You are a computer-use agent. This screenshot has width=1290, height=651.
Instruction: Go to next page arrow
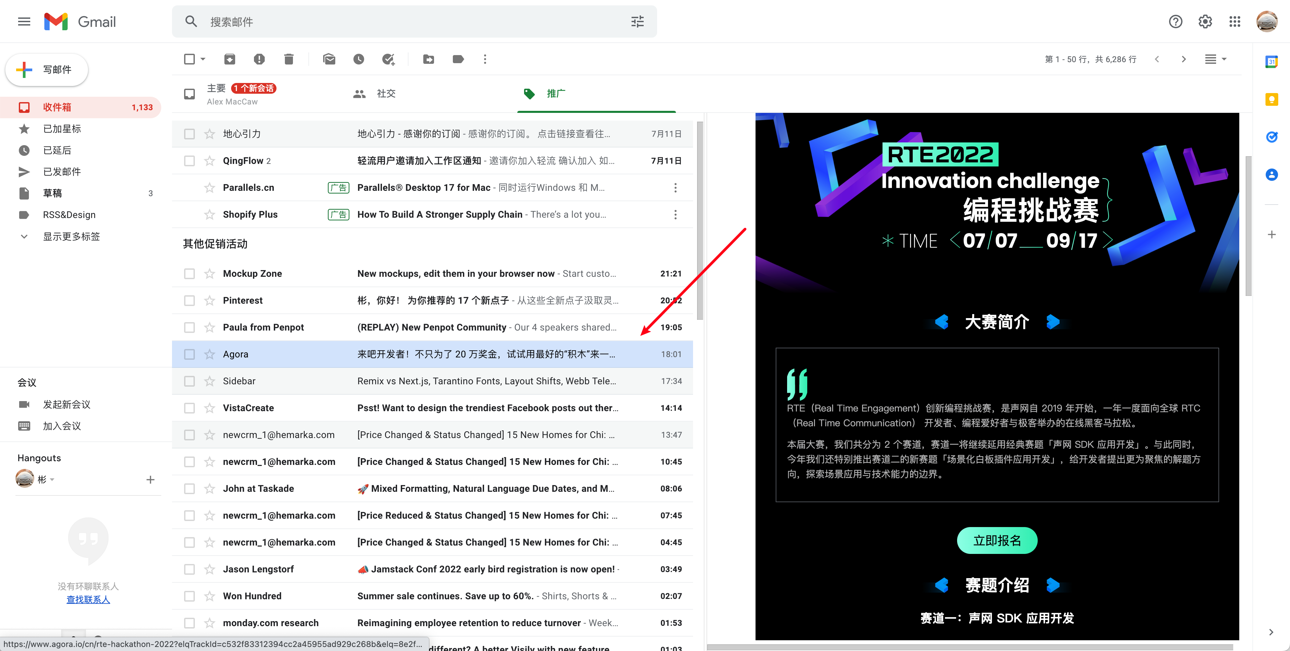click(x=1184, y=59)
